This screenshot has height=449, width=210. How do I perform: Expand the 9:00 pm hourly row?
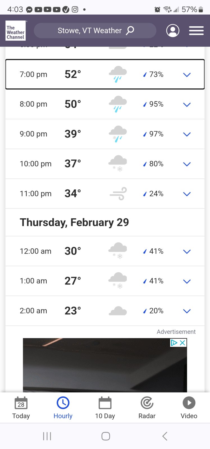point(105,134)
